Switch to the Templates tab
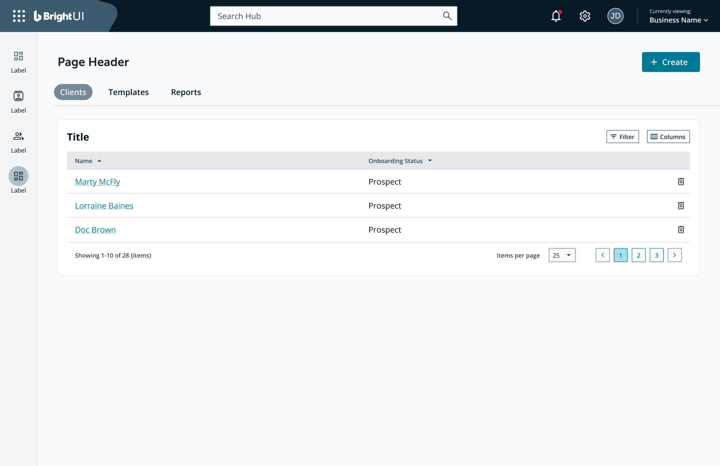This screenshot has width=720, height=466. coord(128,92)
